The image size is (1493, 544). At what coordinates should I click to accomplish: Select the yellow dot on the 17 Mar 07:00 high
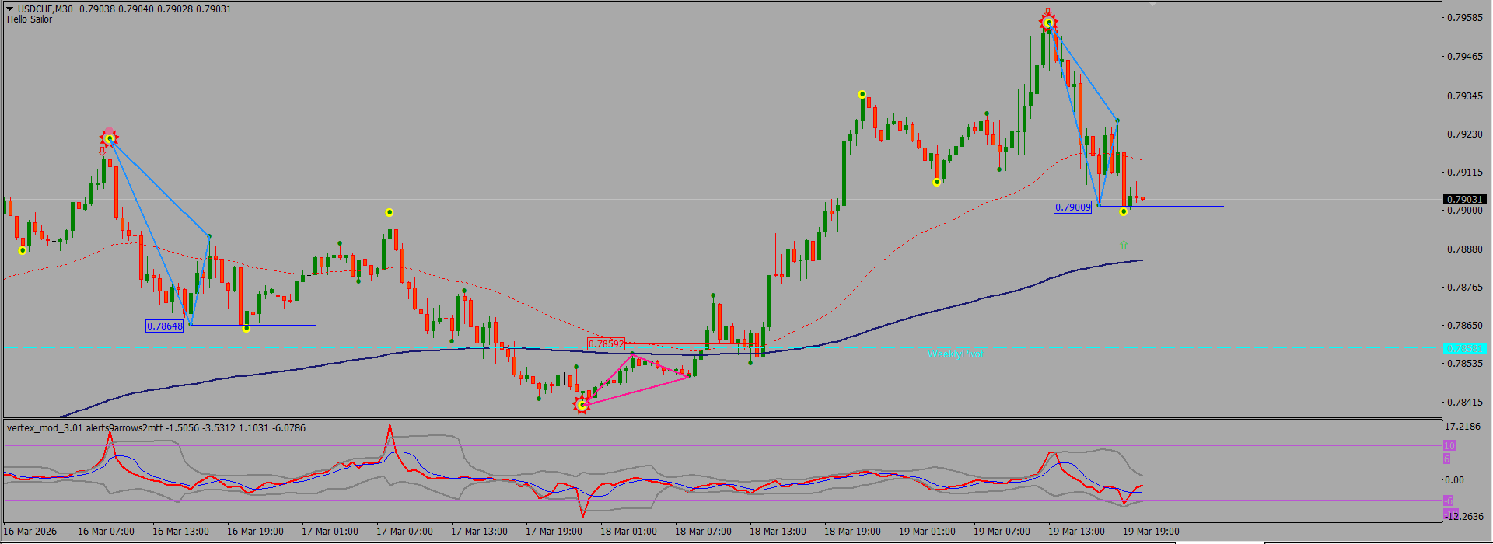(x=390, y=212)
